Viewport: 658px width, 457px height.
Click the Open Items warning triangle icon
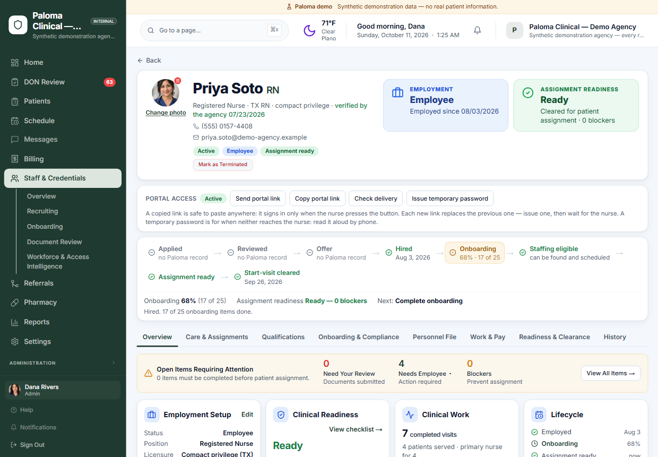pyautogui.click(x=149, y=373)
